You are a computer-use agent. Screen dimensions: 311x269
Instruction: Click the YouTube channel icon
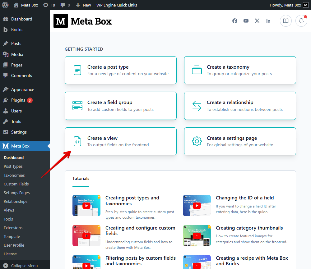pyautogui.click(x=246, y=21)
